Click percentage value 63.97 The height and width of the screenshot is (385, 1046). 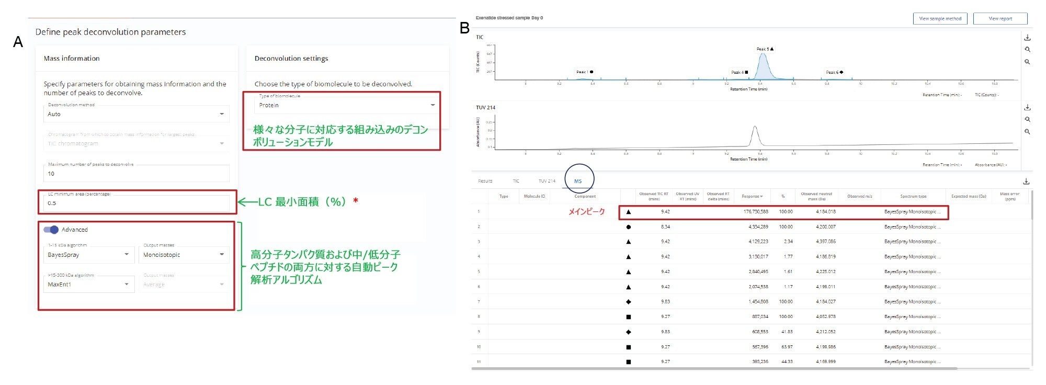[x=787, y=347]
